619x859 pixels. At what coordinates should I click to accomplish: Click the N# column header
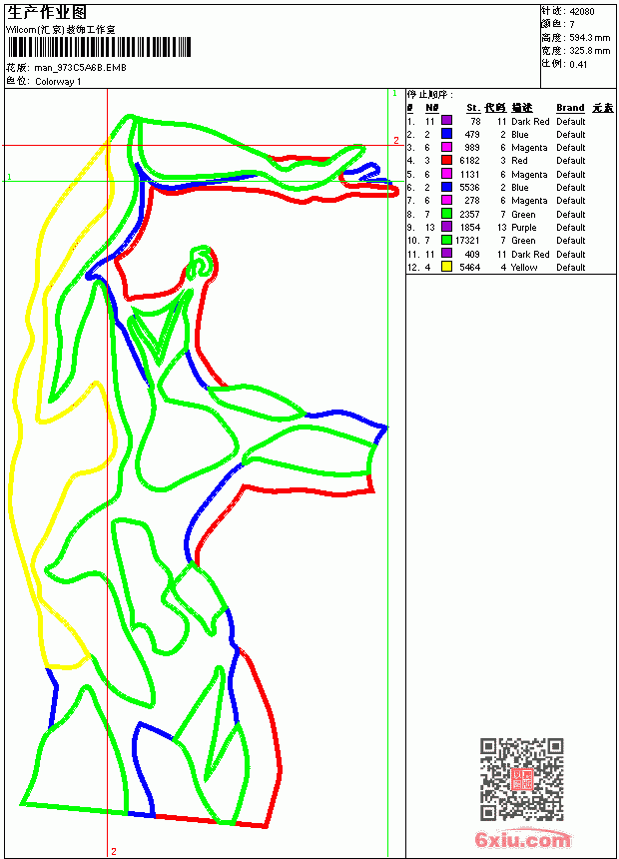(432, 108)
